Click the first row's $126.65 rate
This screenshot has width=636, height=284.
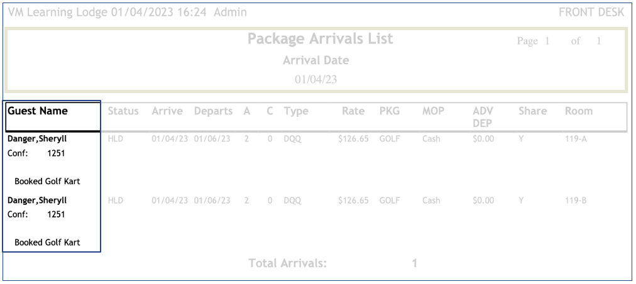point(353,139)
